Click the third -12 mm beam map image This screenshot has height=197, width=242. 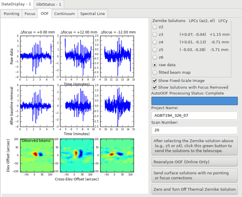point(117,155)
